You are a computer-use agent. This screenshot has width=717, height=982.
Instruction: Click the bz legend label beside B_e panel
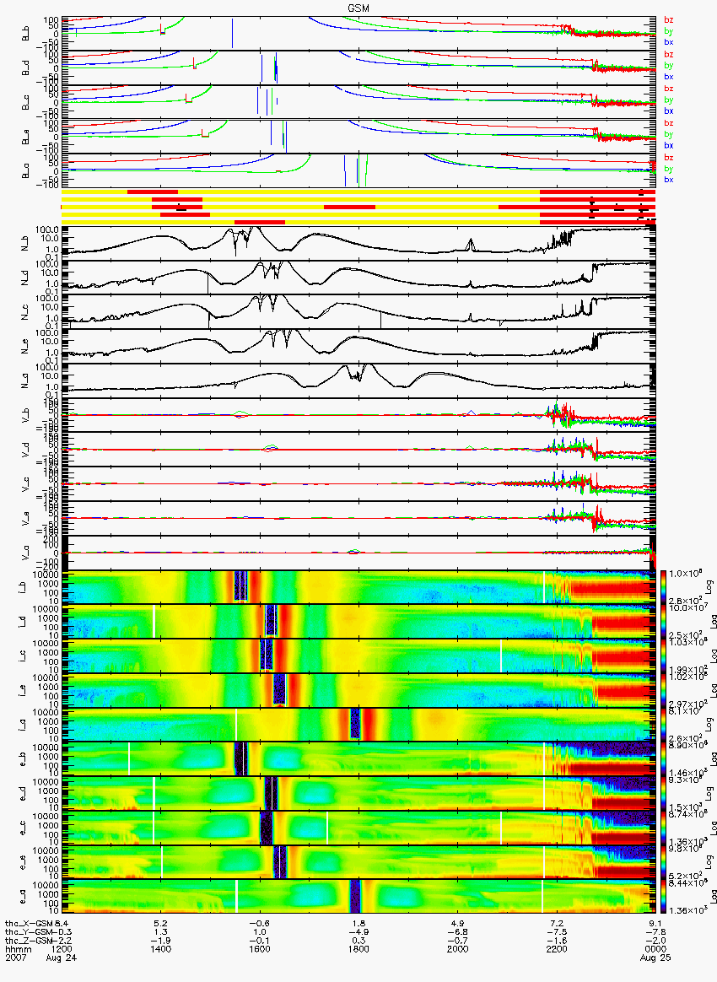pos(668,123)
